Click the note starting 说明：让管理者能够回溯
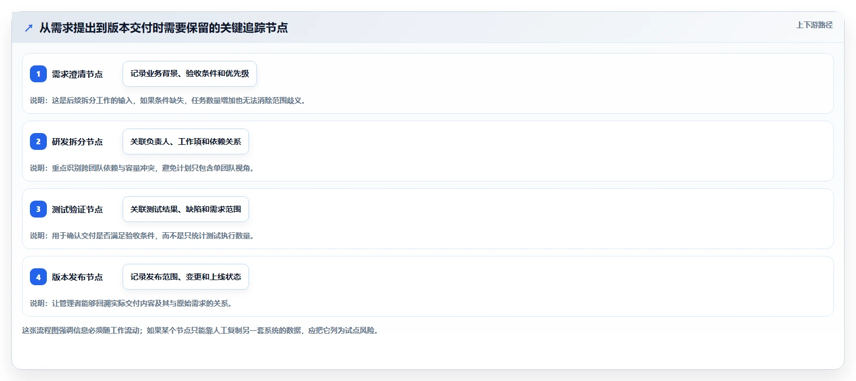 click(x=131, y=303)
